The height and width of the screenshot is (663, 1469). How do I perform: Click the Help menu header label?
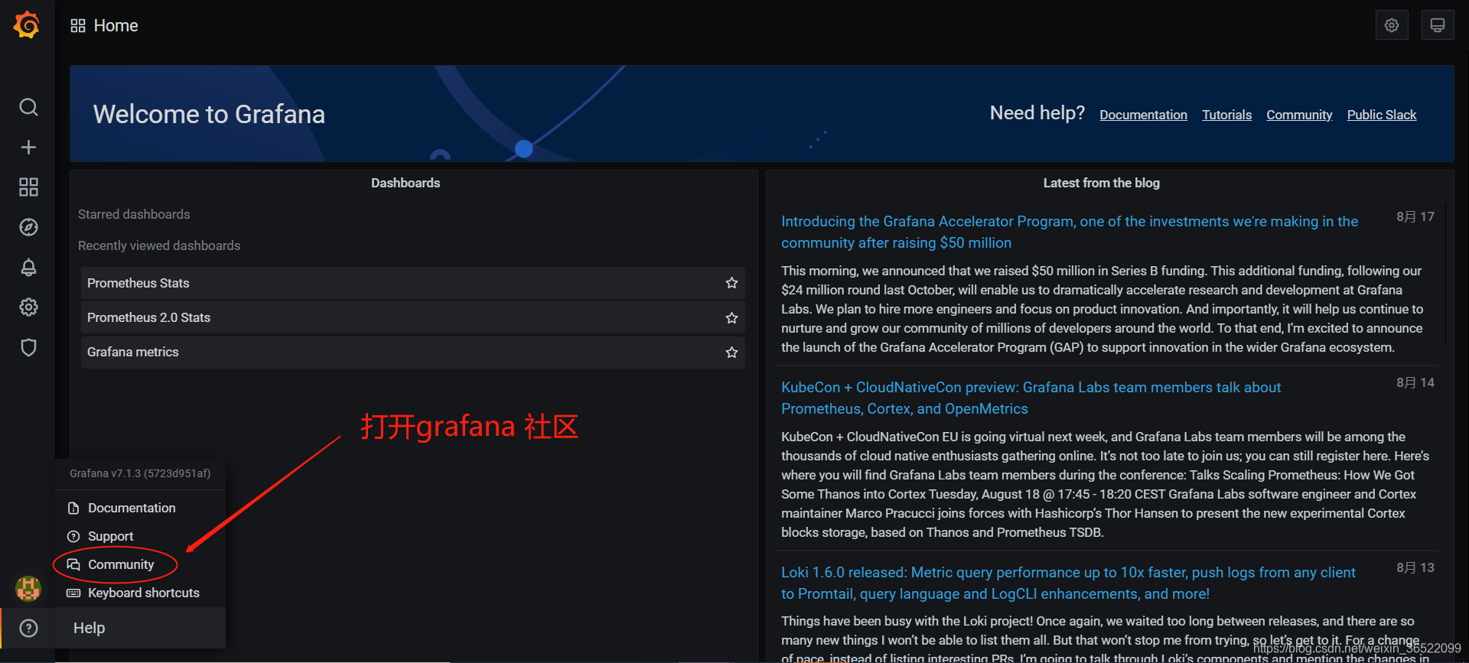tap(89, 628)
